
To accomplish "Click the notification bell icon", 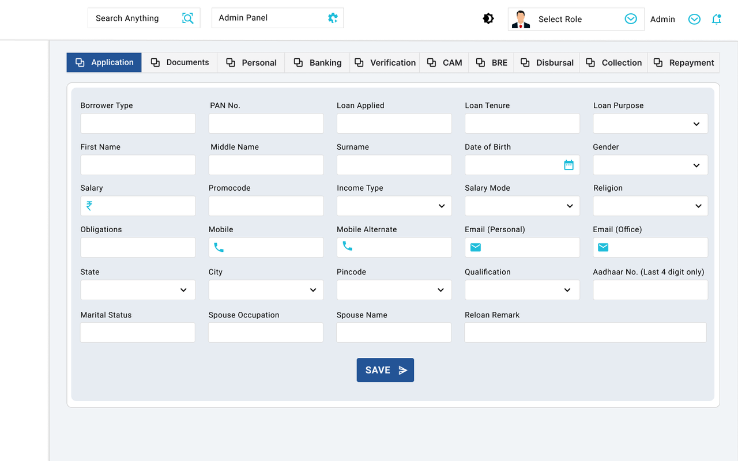I will coord(717,19).
